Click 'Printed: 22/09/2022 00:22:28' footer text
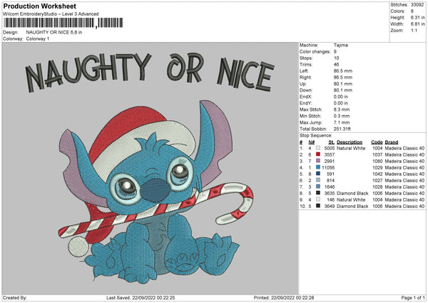The height and width of the screenshot is (303, 428). click(x=284, y=297)
